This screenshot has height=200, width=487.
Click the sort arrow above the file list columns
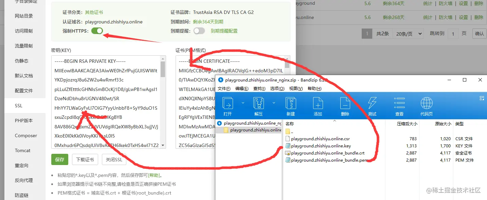click(335, 120)
